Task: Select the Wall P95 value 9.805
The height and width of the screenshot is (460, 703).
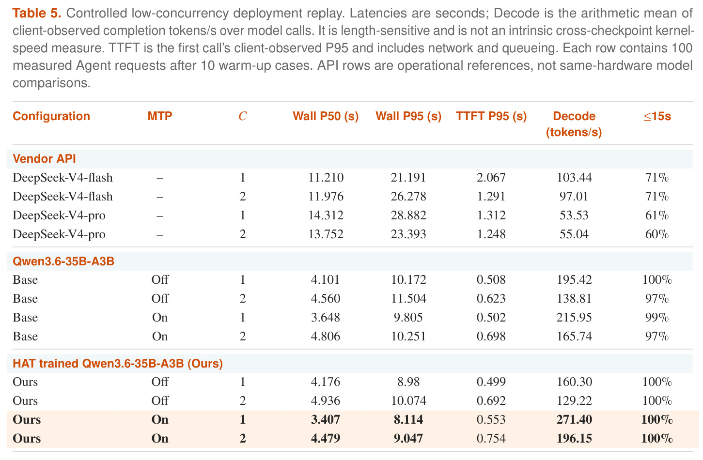Action: click(x=408, y=318)
